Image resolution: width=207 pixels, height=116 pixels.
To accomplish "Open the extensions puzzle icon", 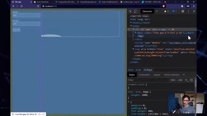I will [x=182, y=6].
